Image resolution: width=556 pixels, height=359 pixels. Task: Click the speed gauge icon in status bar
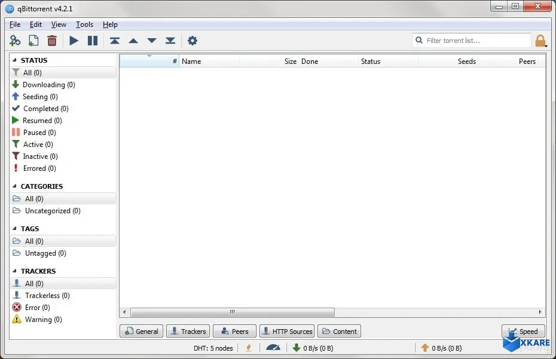(x=274, y=347)
